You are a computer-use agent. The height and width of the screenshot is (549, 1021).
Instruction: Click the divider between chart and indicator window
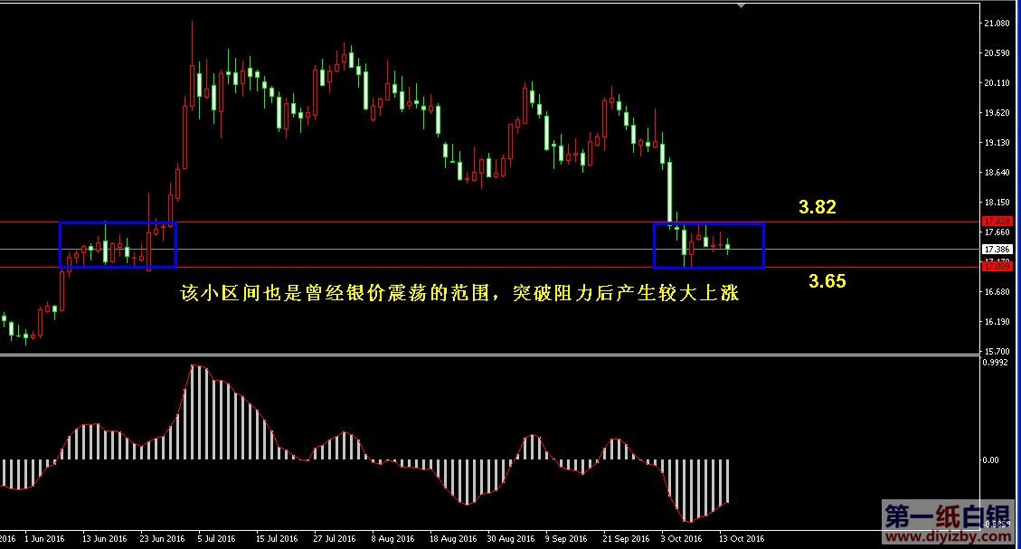pyautogui.click(x=488, y=355)
